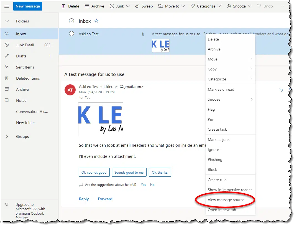297x228 pixels.
Task: Click the AT sender avatar
Action: pos(70,90)
